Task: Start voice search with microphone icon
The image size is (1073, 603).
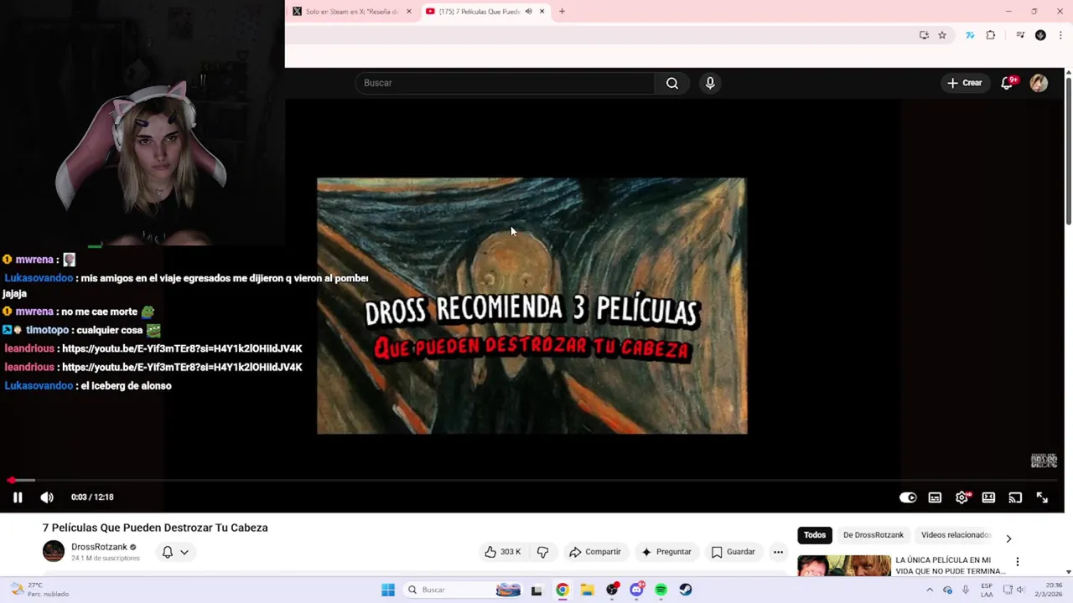Action: click(x=710, y=83)
